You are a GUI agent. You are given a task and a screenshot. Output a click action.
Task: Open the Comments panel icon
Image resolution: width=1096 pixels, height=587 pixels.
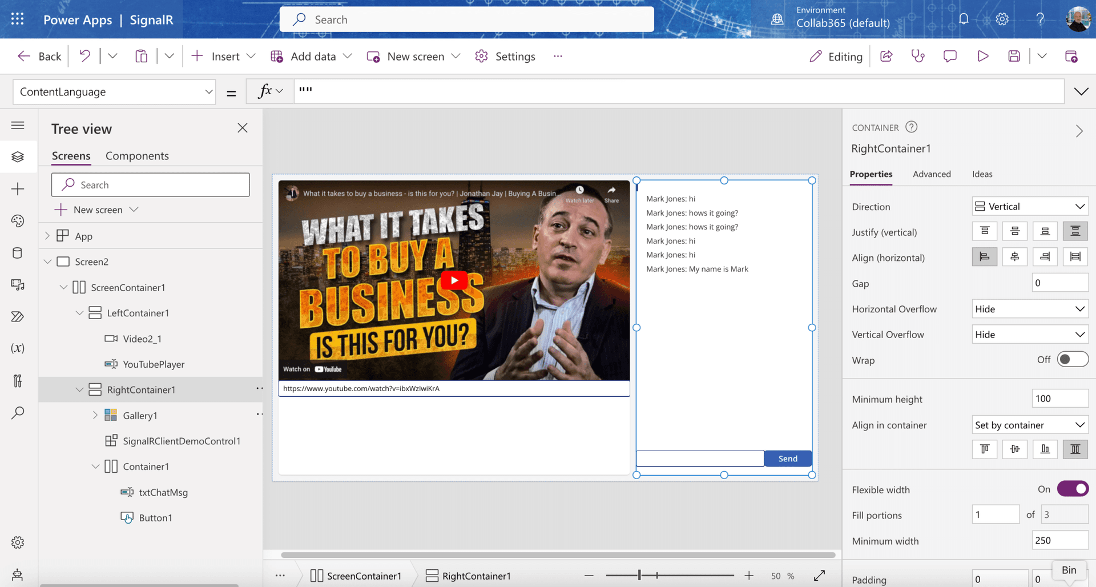(949, 56)
